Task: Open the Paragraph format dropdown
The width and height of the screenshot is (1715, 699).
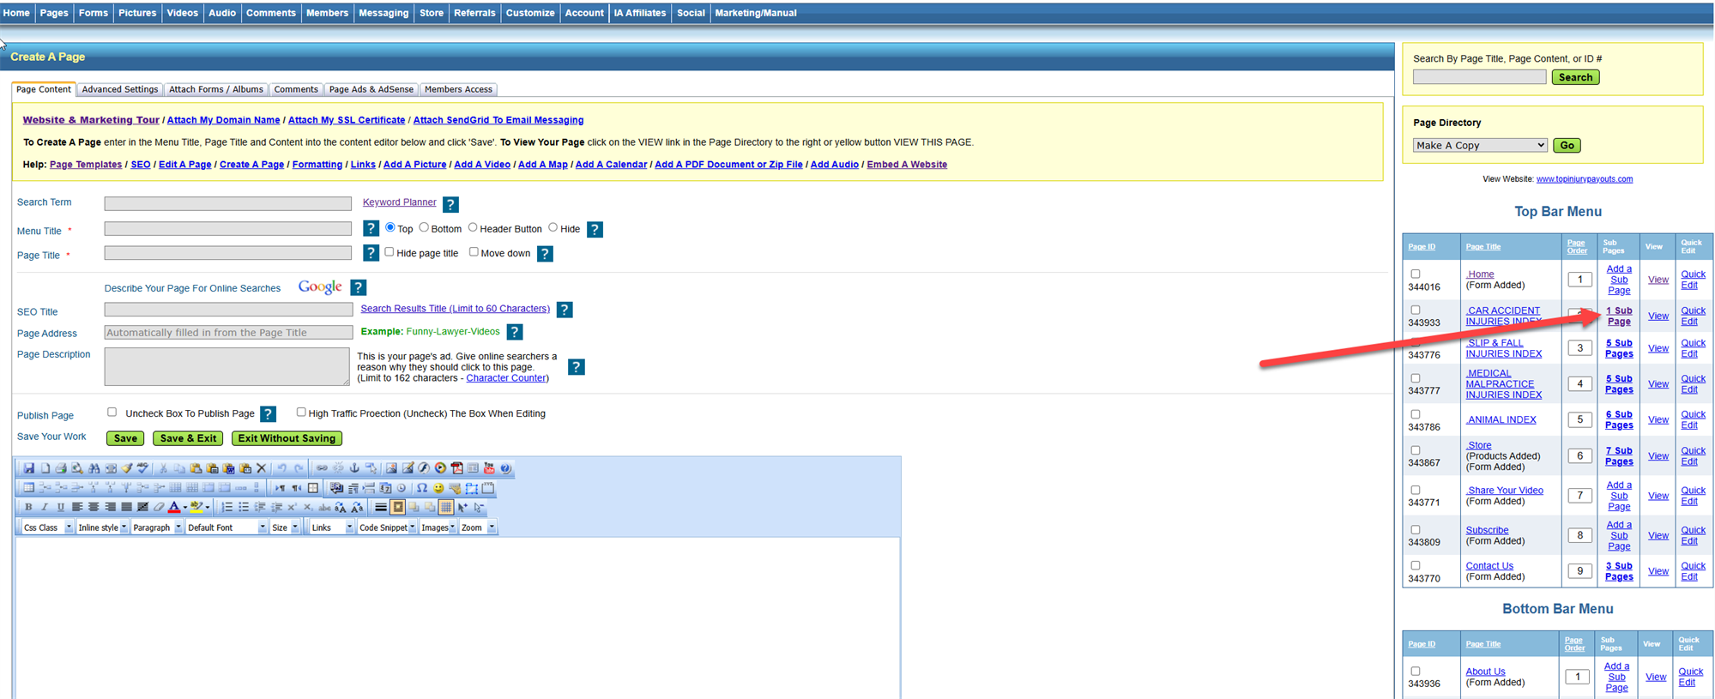Action: tap(157, 527)
